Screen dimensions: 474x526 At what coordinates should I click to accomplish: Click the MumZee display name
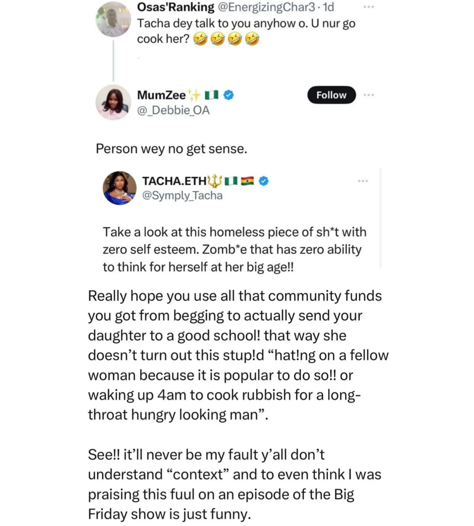[x=161, y=95]
